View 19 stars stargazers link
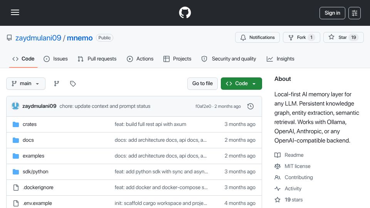 294,200
